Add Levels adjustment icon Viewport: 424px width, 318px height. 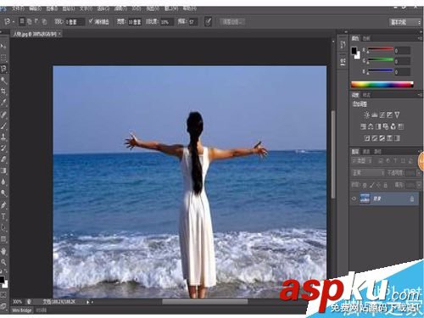point(375,114)
